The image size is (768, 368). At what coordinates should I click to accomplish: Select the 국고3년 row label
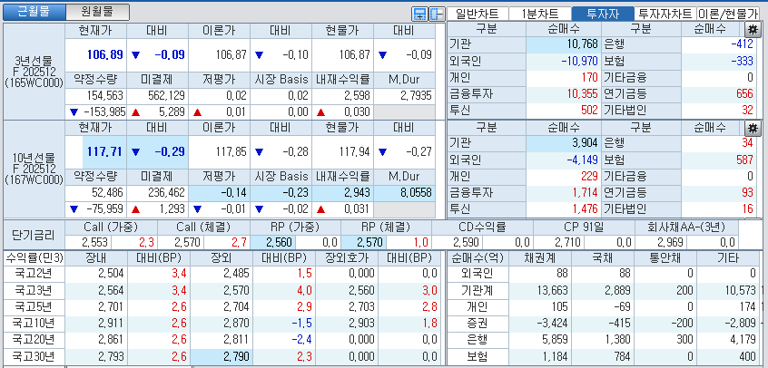pos(34,290)
